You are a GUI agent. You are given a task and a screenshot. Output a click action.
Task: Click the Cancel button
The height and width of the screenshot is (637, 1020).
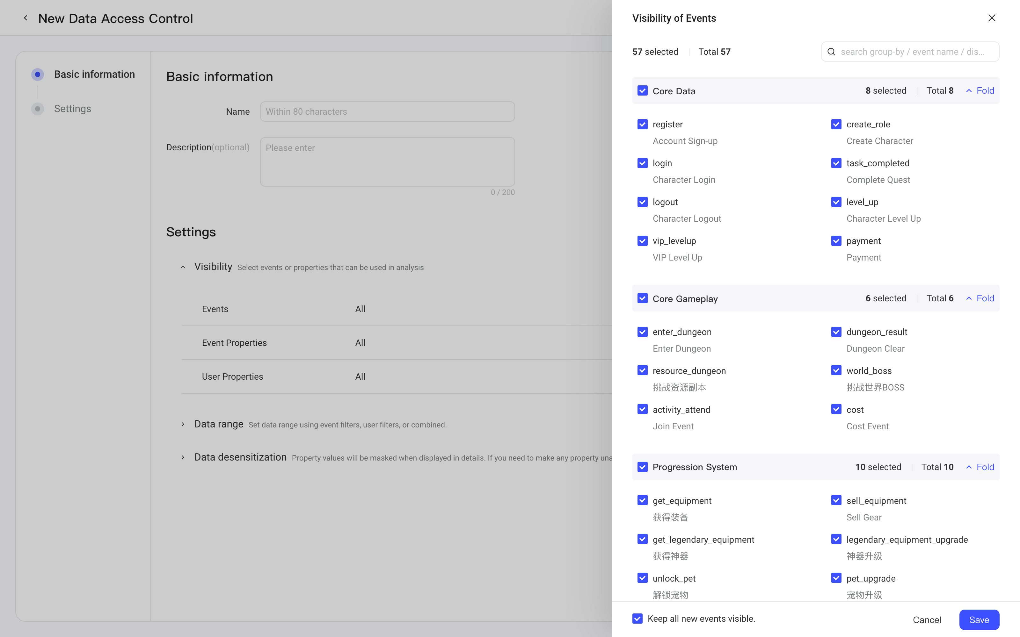click(x=926, y=620)
